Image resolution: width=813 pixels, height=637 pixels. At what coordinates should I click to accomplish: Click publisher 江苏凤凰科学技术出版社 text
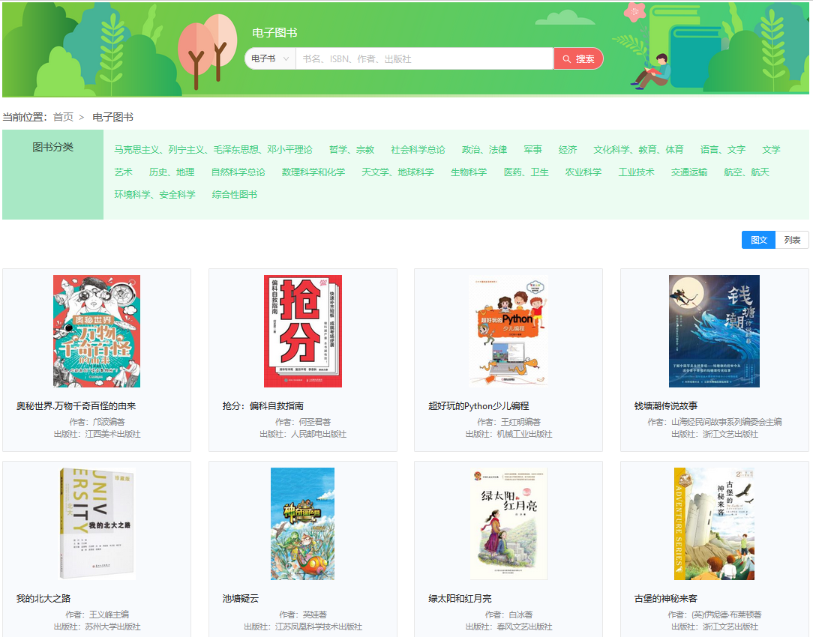pyautogui.click(x=319, y=627)
